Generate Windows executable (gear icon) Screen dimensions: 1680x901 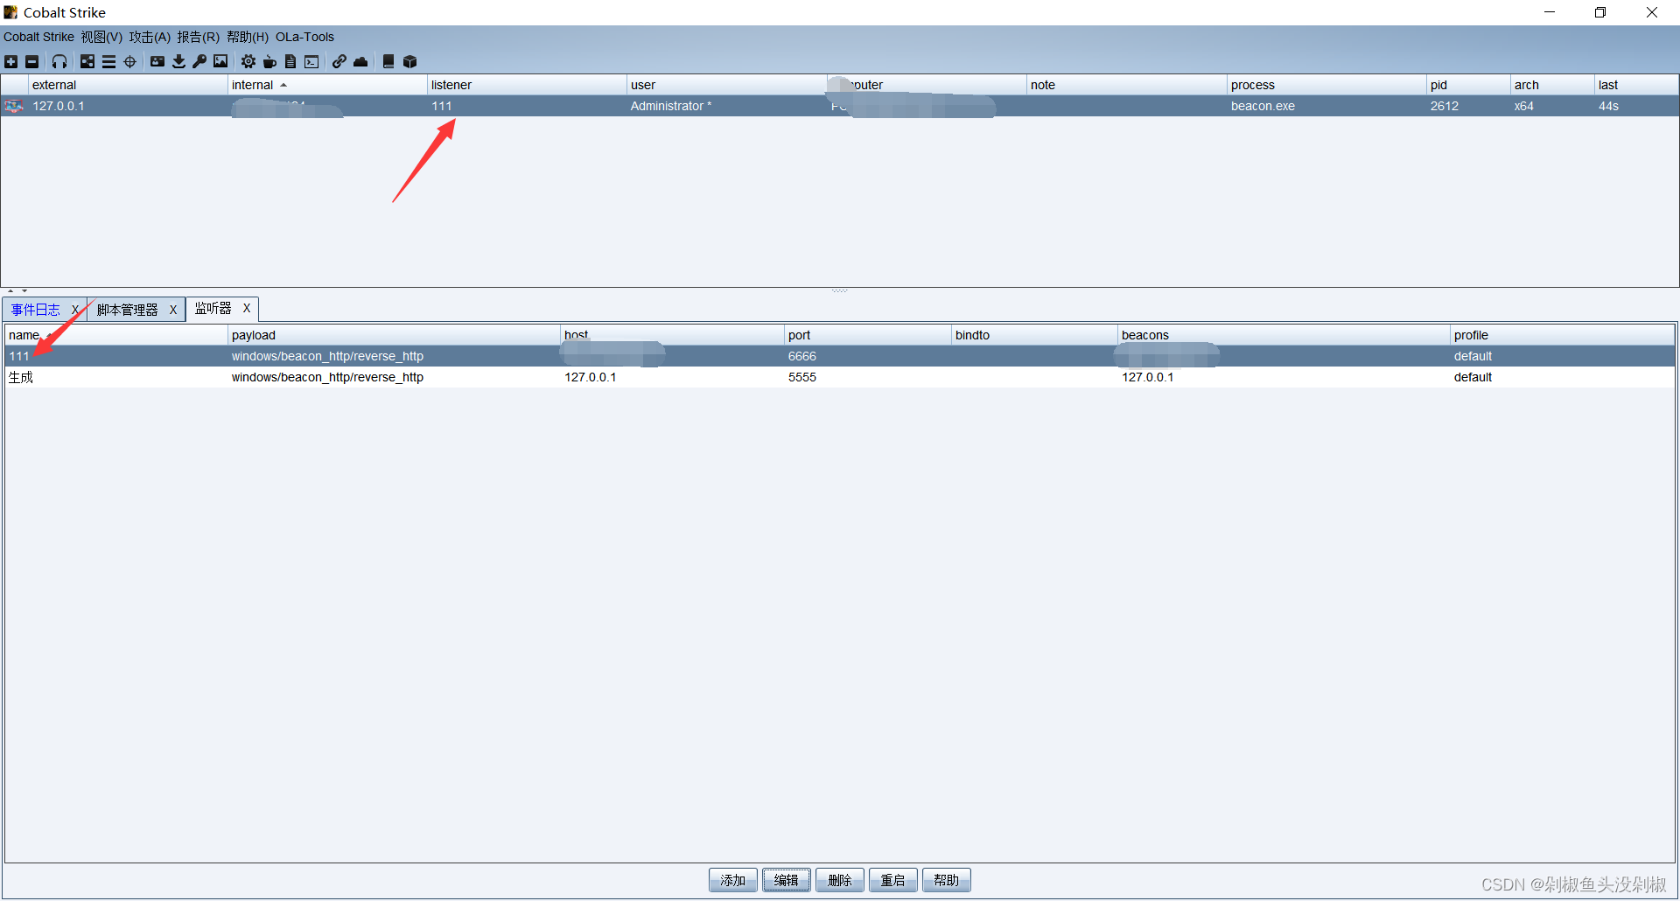click(x=248, y=61)
